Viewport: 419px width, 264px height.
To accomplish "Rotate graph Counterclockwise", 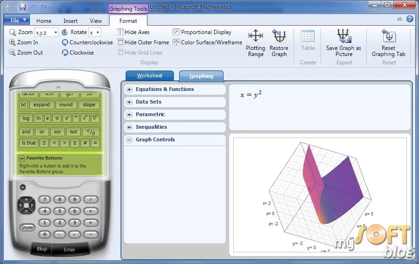I will pyautogui.click(x=87, y=42).
